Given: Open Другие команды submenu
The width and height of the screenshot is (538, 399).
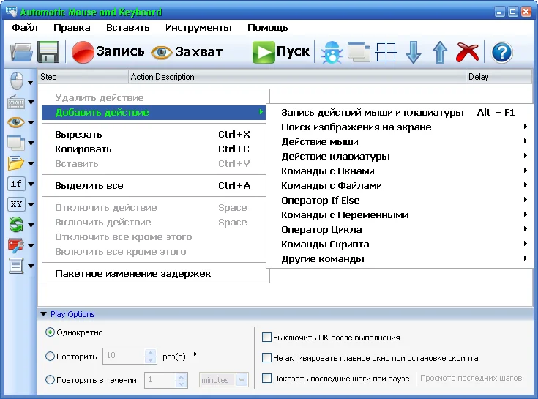Looking at the screenshot, I should point(400,258).
